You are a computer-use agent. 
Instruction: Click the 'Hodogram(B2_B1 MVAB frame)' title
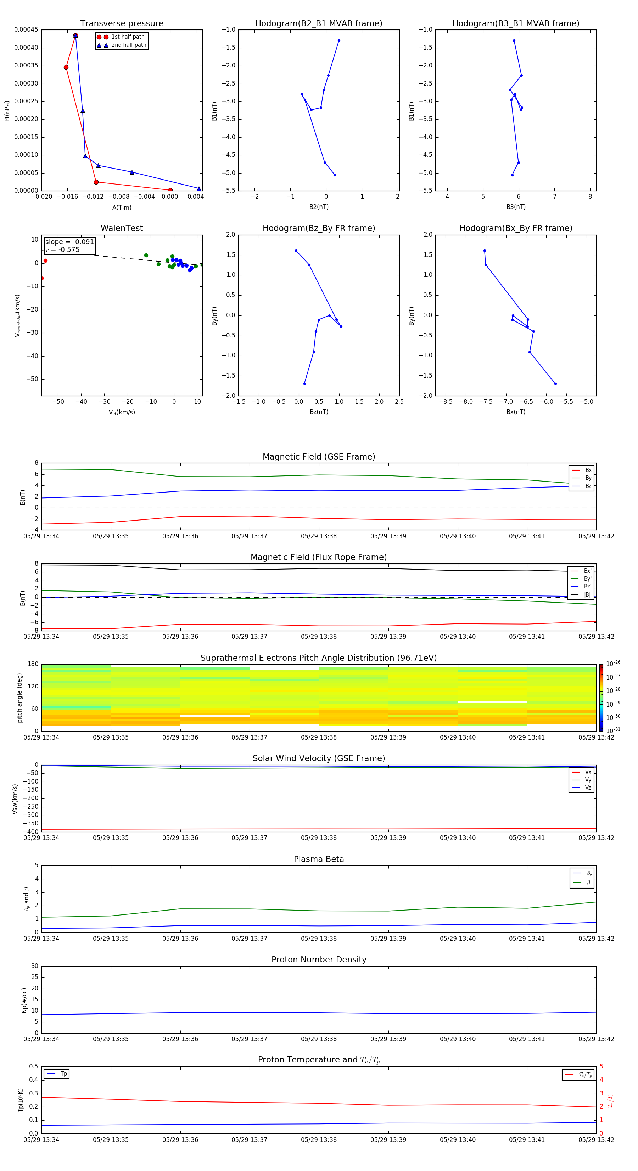(x=319, y=23)
